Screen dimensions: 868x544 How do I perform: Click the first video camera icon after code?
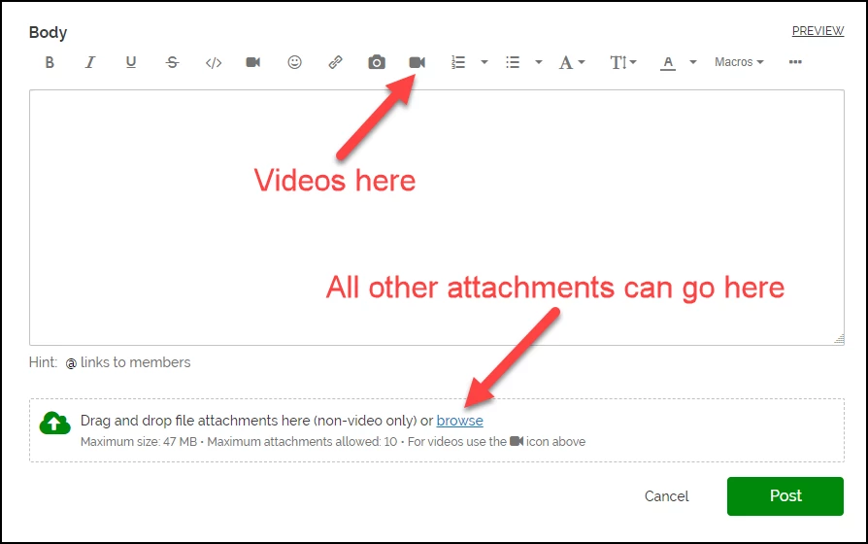coord(253,62)
